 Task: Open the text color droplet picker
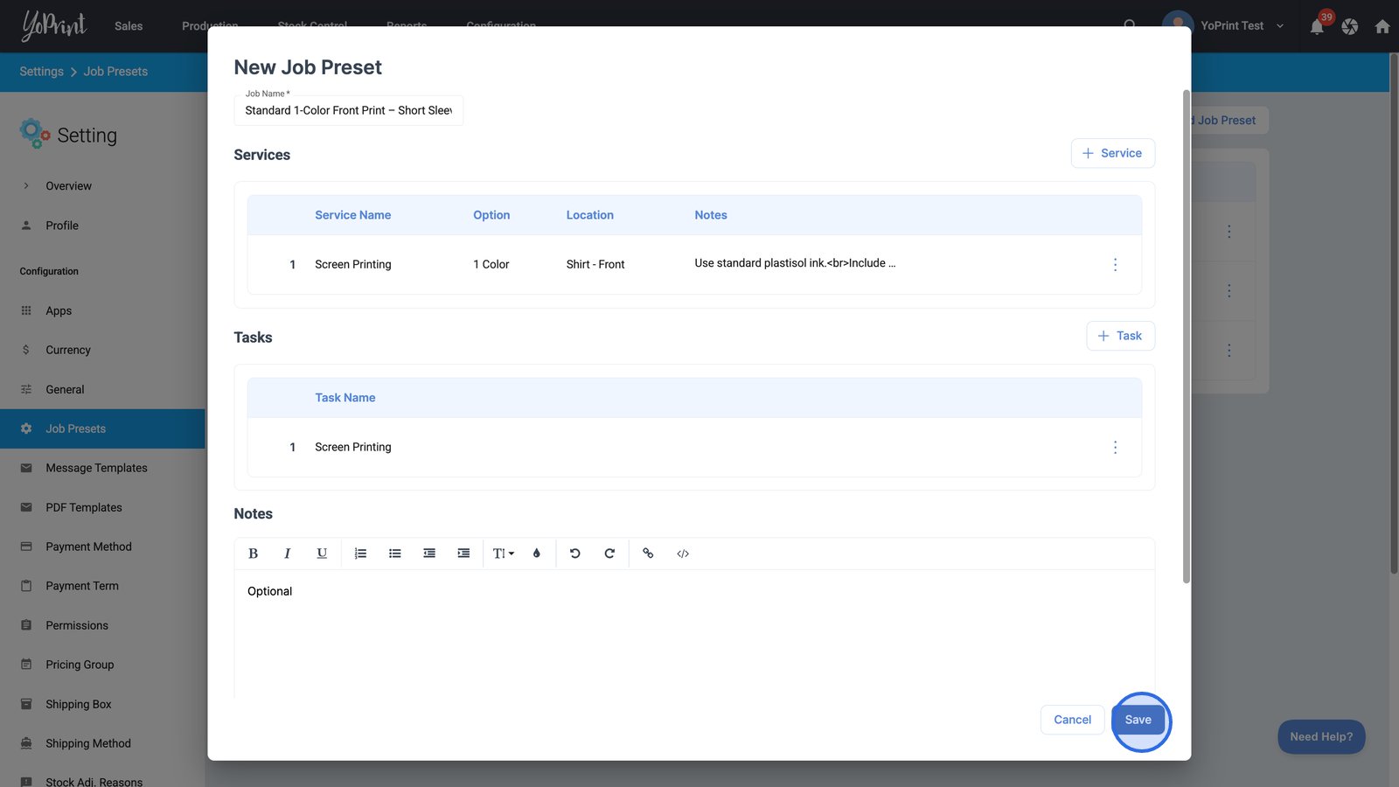537,554
